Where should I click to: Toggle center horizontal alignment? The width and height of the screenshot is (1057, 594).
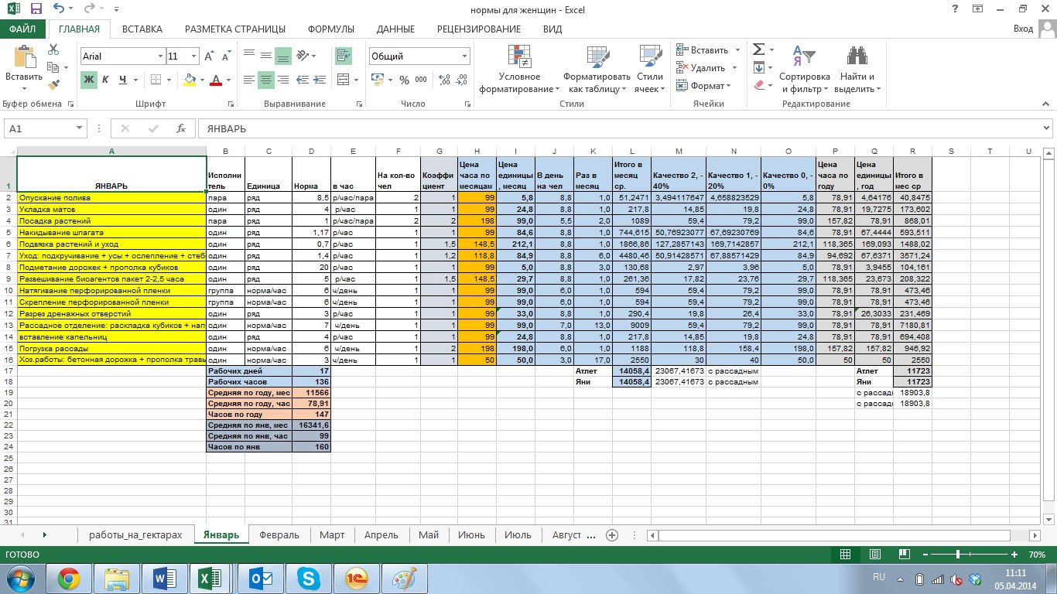[266, 80]
